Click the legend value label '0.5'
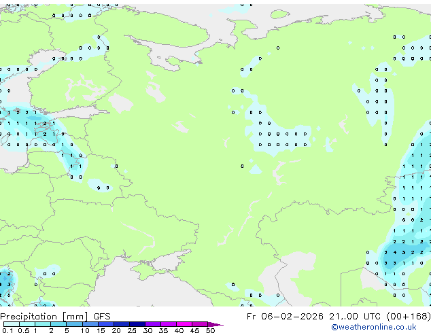The width and height of the screenshot is (431, 333). pyautogui.click(x=24, y=330)
